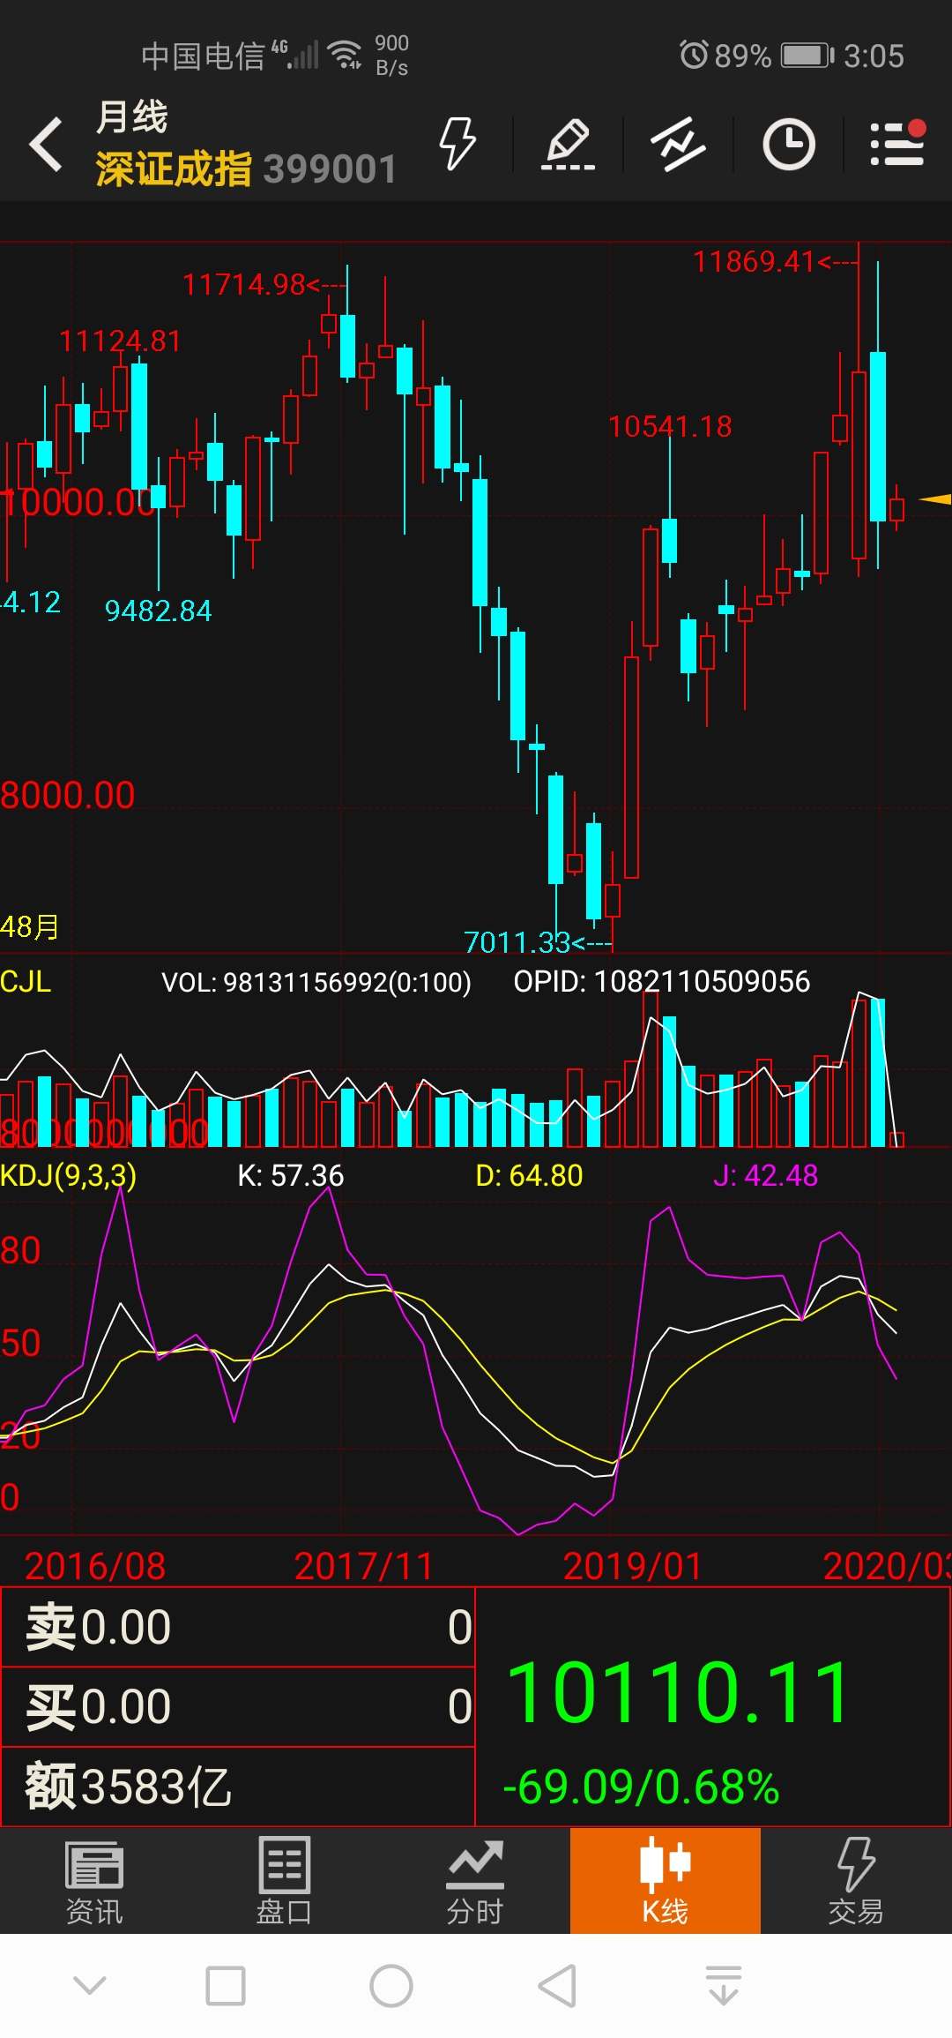The width and height of the screenshot is (952, 2038).
Task: Open the pencil drawing tool
Action: (568, 143)
